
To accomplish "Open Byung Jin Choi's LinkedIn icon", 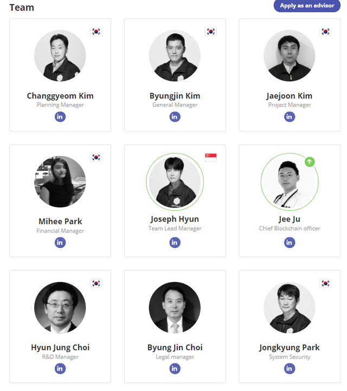I will click(175, 368).
